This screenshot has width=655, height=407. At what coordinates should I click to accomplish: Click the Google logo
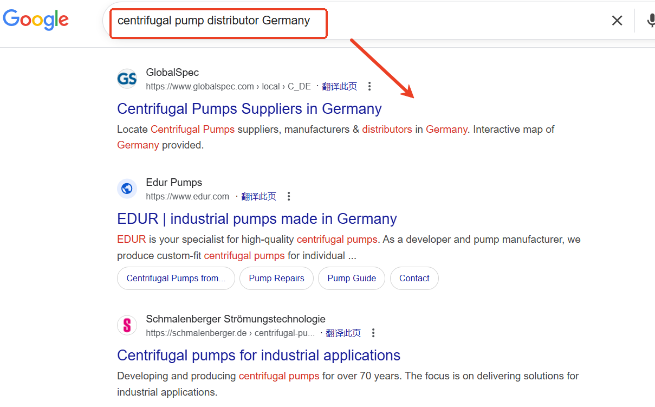click(36, 20)
